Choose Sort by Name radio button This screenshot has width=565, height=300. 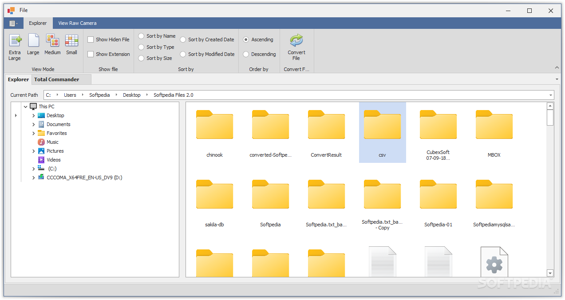pos(141,36)
